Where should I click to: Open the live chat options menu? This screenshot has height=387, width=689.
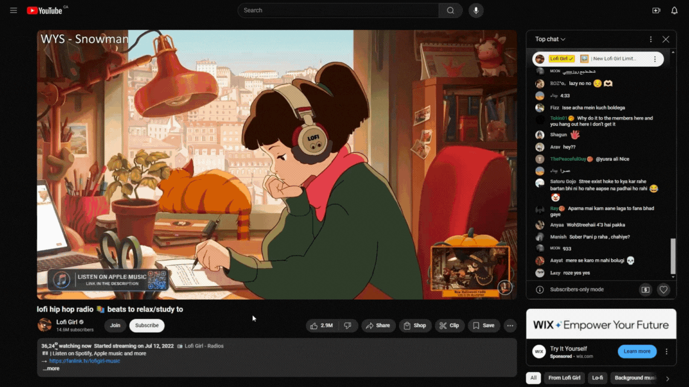coord(651,39)
